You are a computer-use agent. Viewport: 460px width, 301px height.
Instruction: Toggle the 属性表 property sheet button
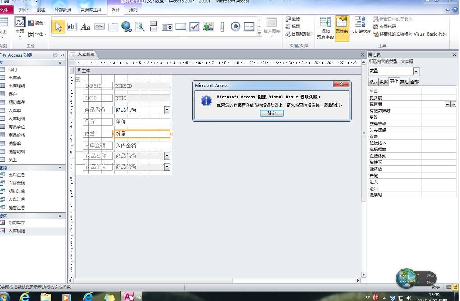coord(342,28)
